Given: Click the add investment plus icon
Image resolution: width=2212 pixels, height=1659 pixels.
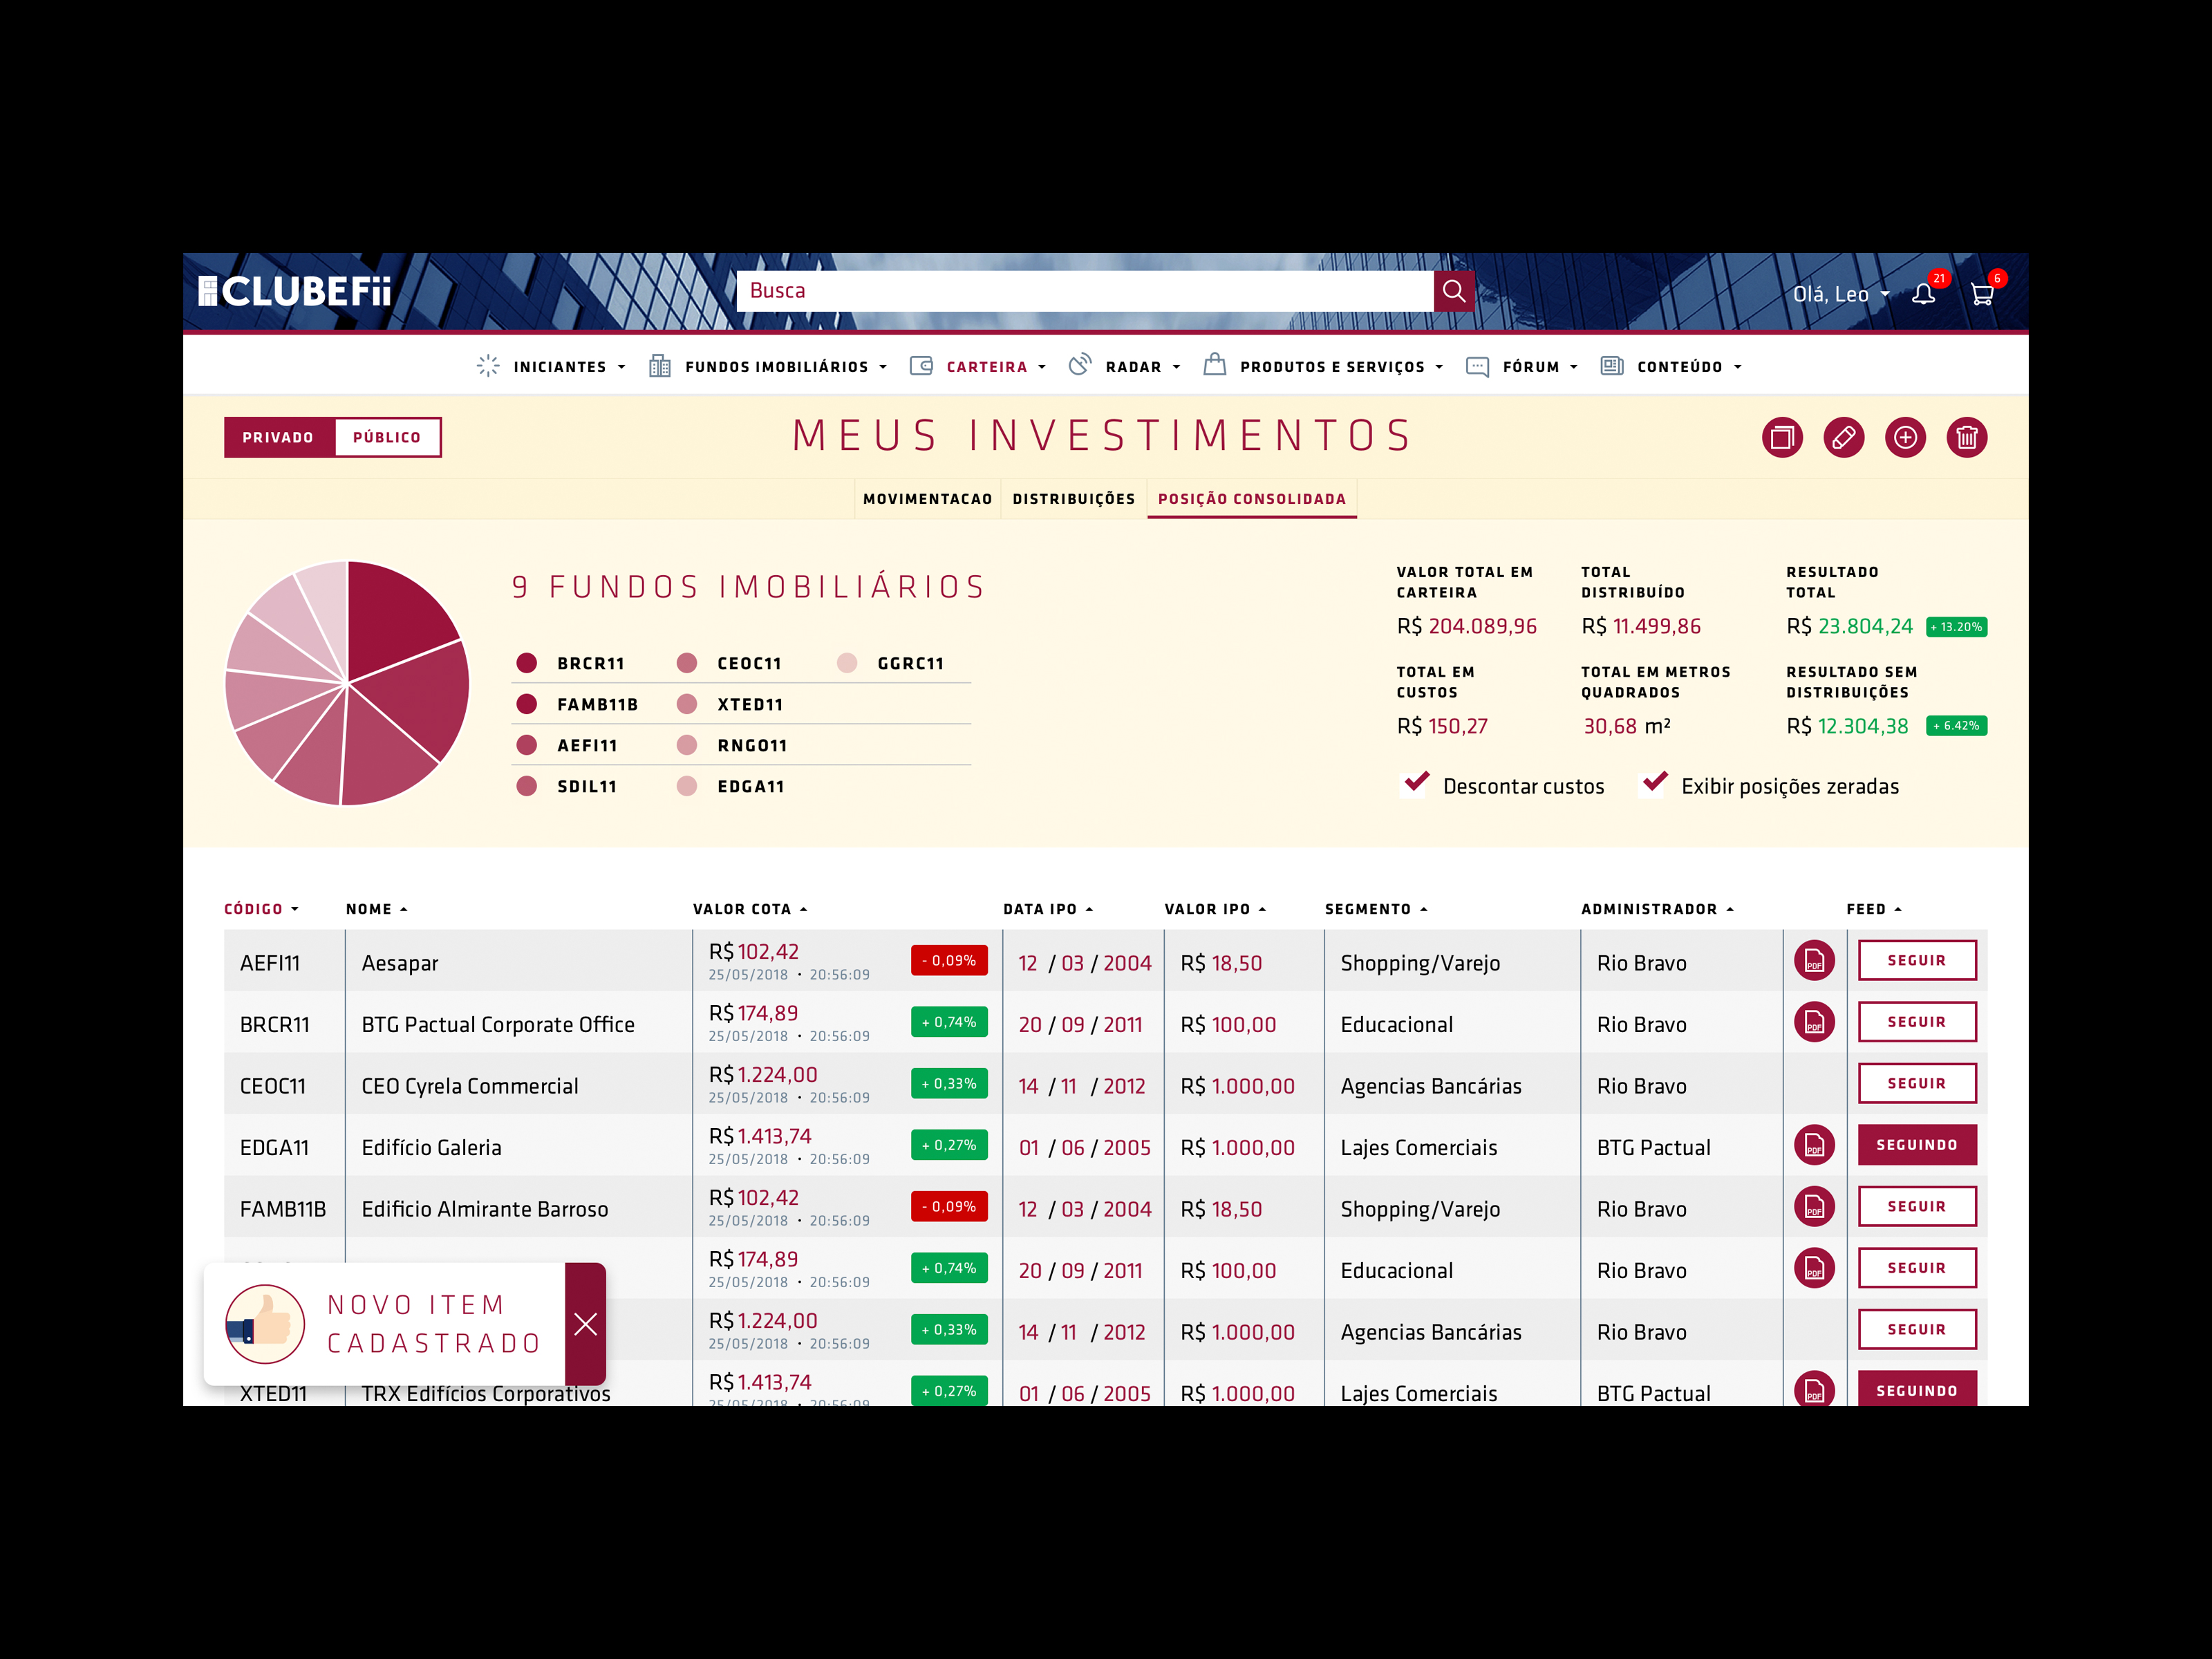Looking at the screenshot, I should [1905, 437].
